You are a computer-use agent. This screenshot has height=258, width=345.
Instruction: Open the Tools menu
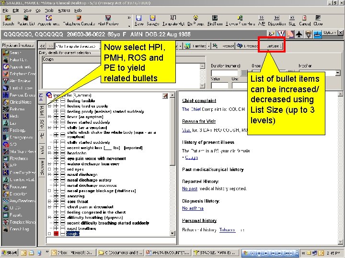point(49,11)
